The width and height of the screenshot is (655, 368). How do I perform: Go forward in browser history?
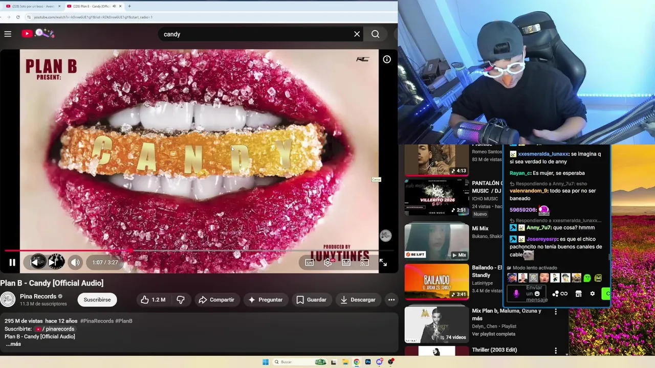(x=8, y=17)
